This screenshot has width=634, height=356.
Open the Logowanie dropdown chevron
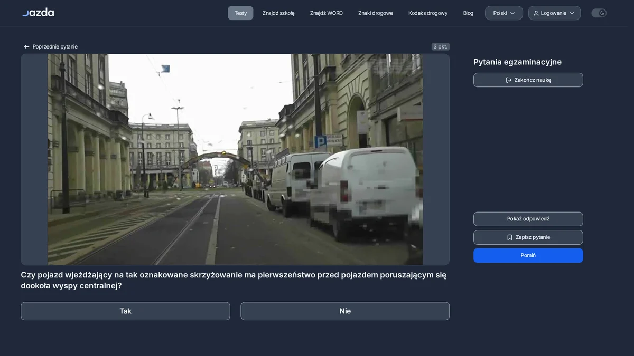[x=572, y=13]
